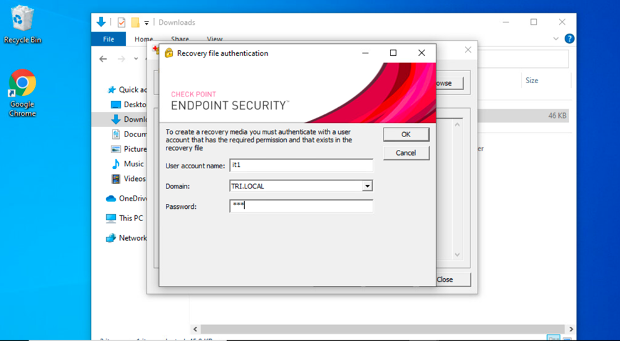Click OK in Recovery file authentication dialog

tap(406, 135)
